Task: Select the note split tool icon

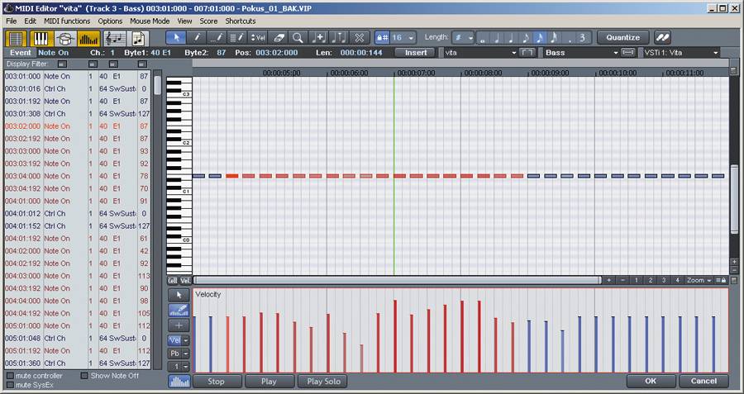Action: point(339,37)
